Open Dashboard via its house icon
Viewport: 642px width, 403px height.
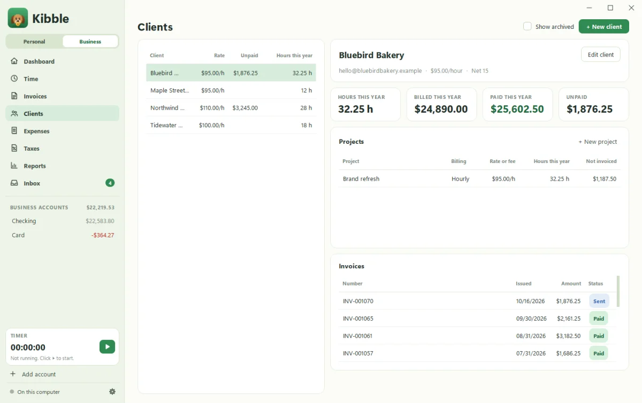click(14, 61)
